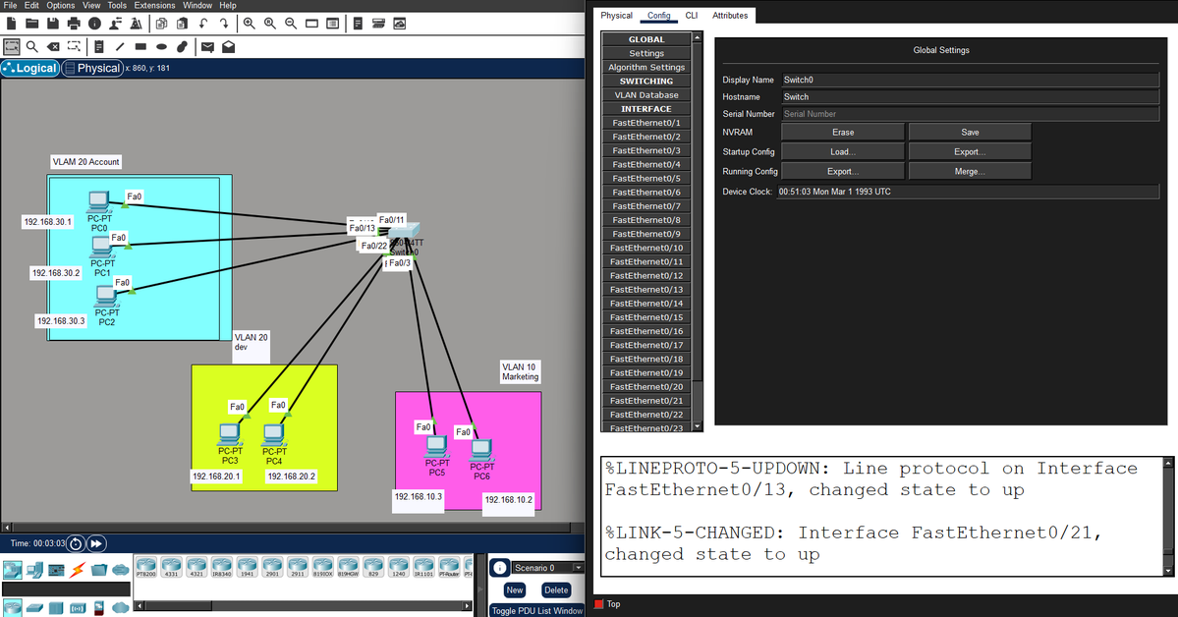Screen dimensions: 1178x617
Task: Pick the Place Note tool
Action: [x=99, y=46]
